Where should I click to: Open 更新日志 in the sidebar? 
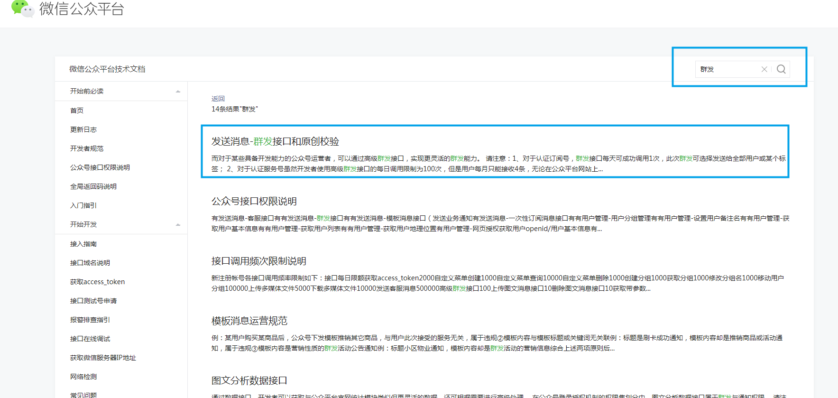pyautogui.click(x=83, y=130)
